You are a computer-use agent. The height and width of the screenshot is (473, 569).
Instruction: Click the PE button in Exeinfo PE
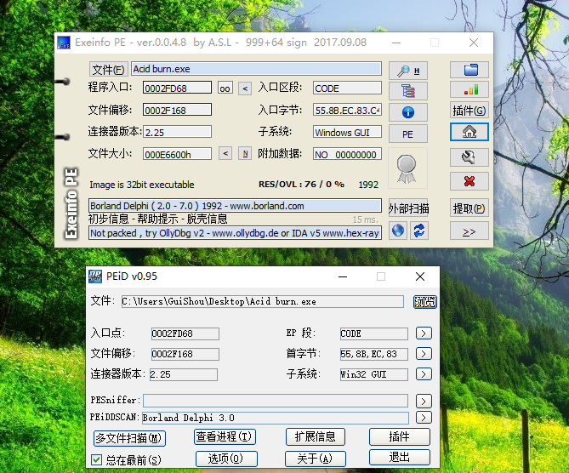(408, 134)
